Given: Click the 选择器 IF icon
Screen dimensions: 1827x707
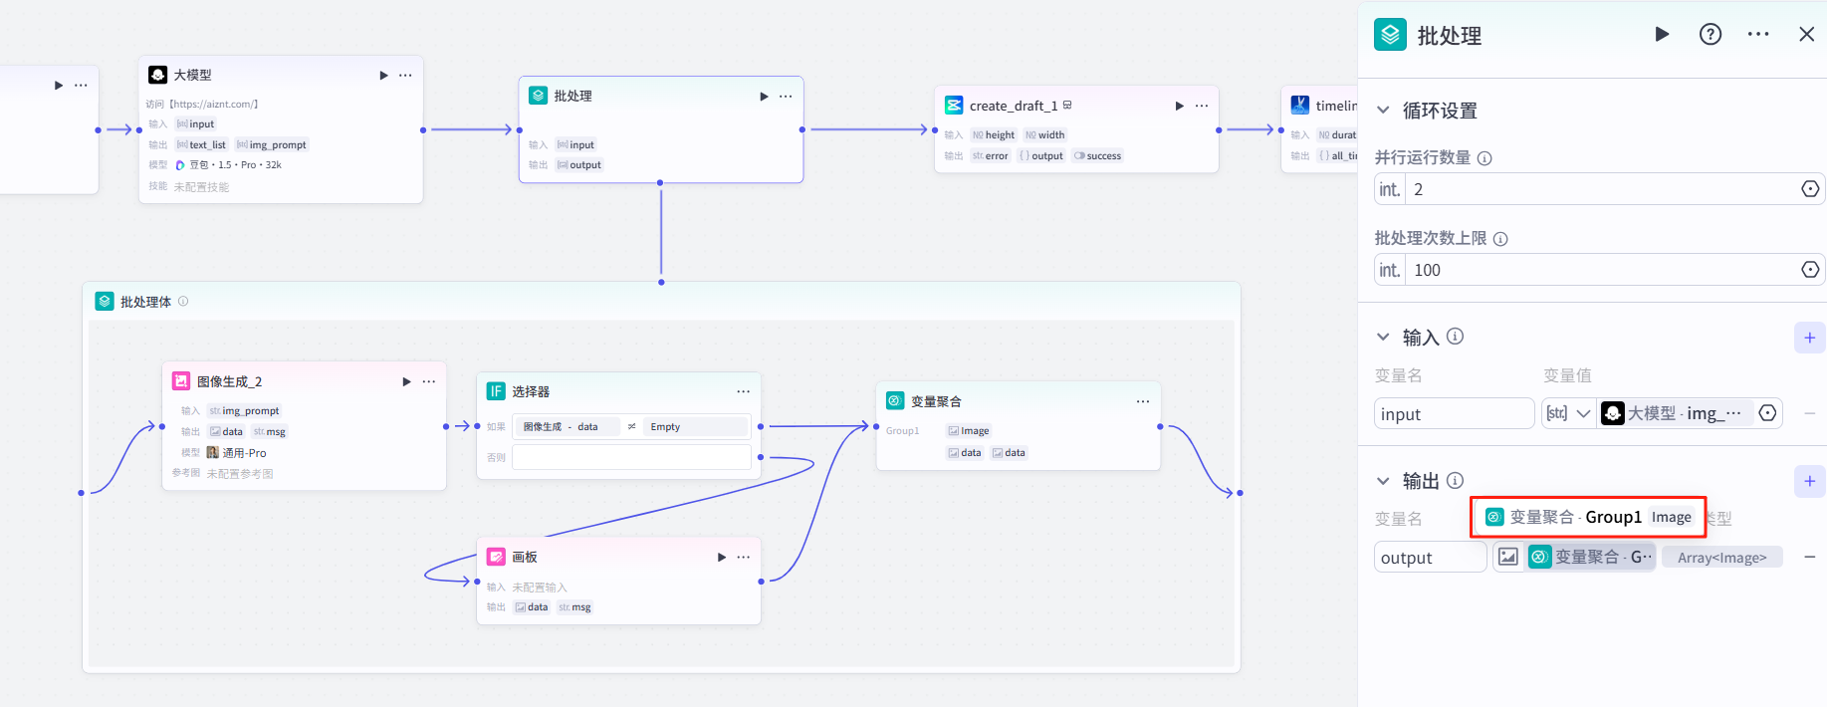Looking at the screenshot, I should (x=496, y=391).
